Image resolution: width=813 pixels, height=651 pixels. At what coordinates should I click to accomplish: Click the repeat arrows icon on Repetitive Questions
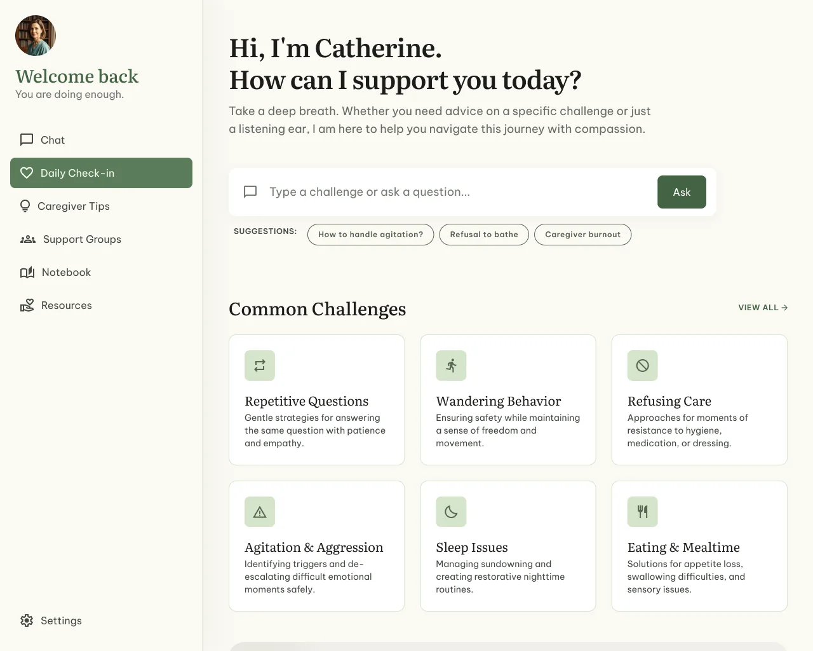point(260,366)
